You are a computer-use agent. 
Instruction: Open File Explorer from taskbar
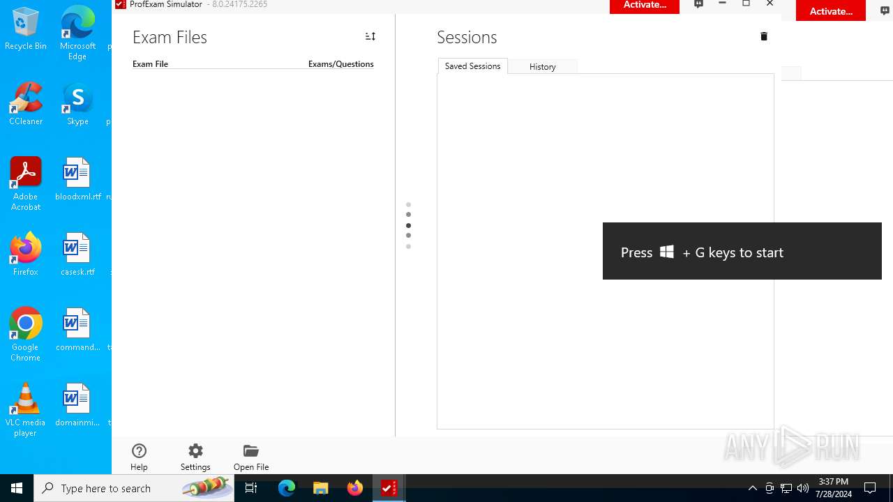tap(321, 488)
